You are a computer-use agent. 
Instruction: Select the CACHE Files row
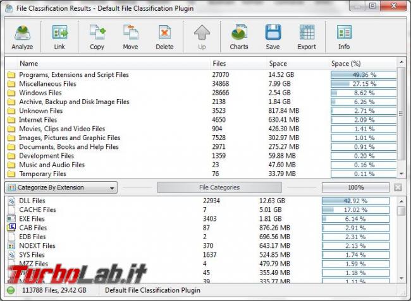(198, 210)
